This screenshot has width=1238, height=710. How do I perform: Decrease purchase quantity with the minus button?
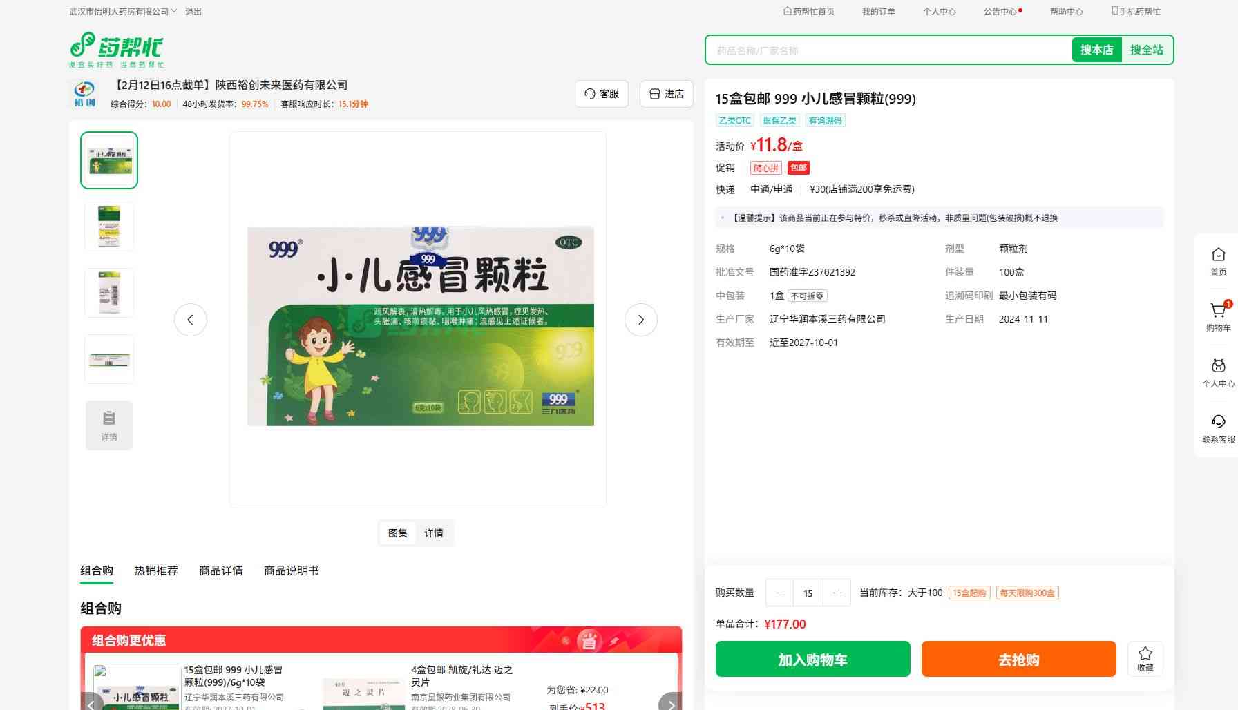(779, 593)
